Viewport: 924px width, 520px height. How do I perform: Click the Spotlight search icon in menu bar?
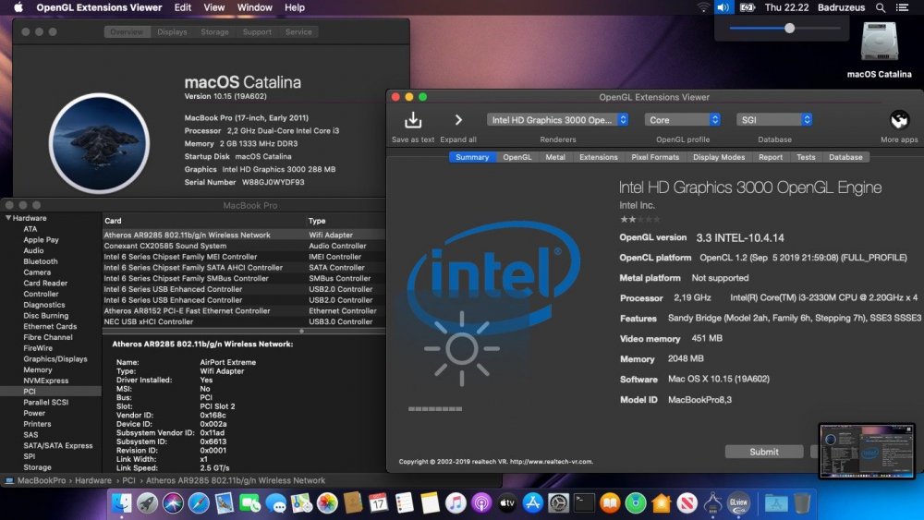pyautogui.click(x=881, y=7)
